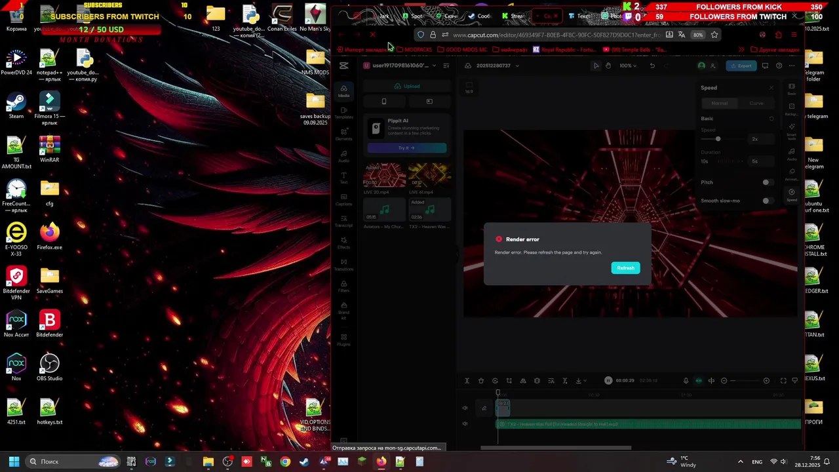Open the Elements panel in CapCut sidebar
Screen dimensions: 839x472
tap(343, 134)
